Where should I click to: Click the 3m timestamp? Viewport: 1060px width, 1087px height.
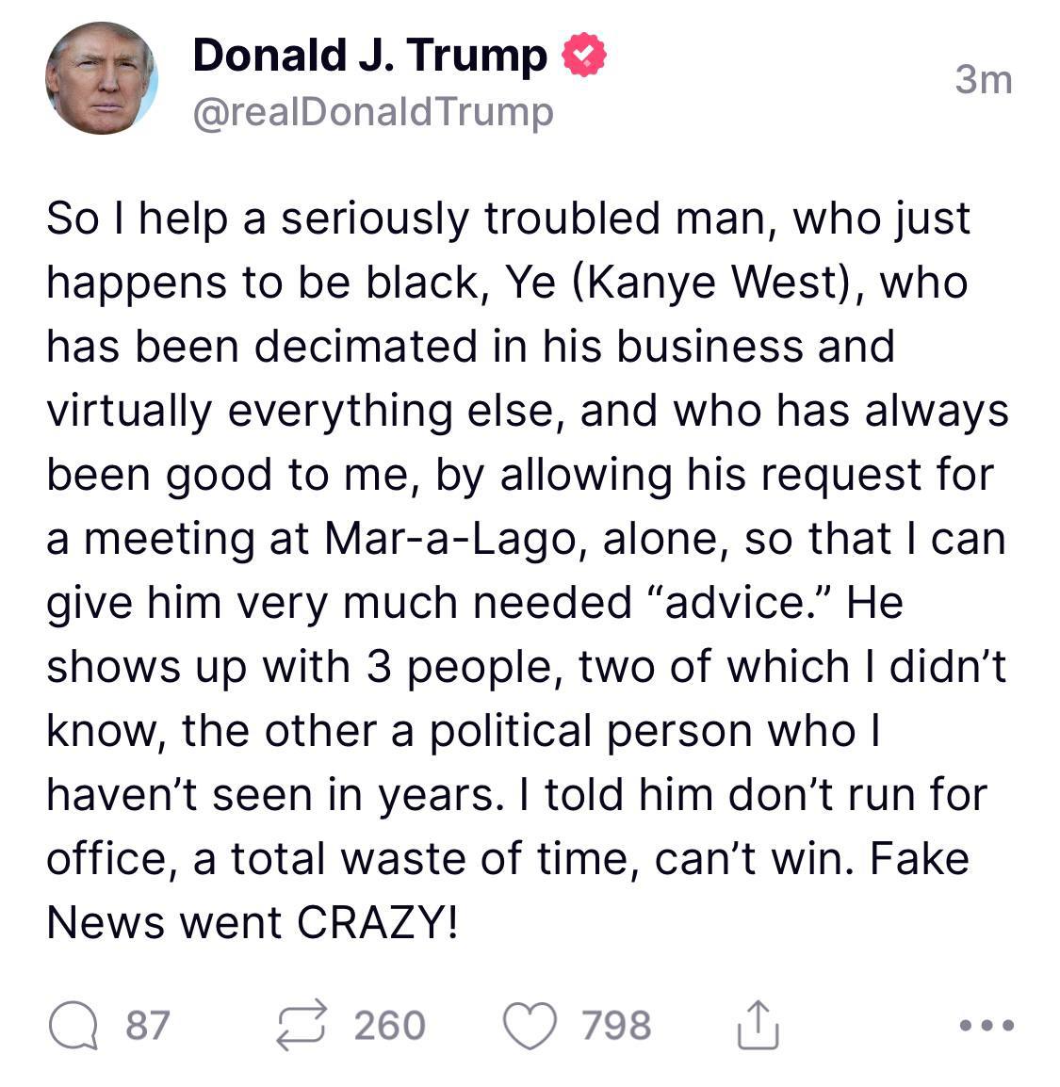pyautogui.click(x=983, y=80)
